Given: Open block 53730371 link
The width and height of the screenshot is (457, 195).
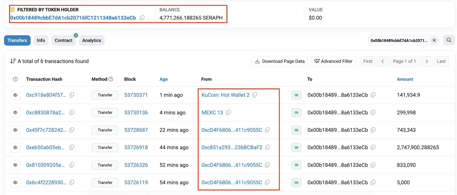Looking at the screenshot, I should tap(136, 95).
